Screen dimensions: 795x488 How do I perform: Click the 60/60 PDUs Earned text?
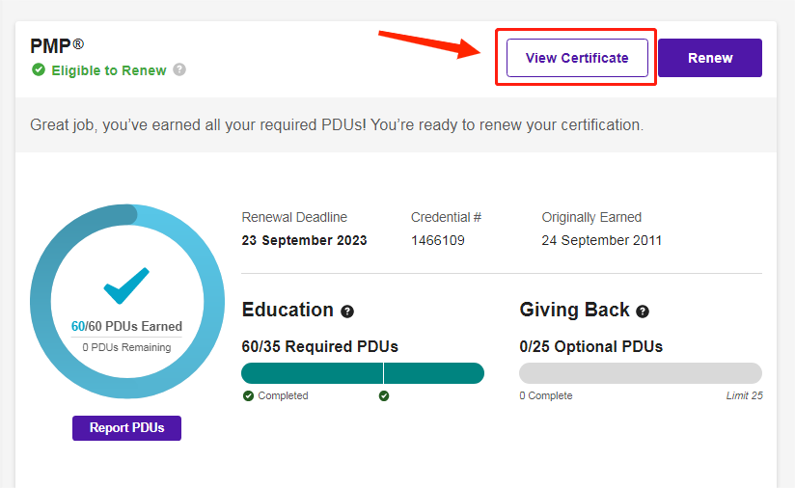[126, 327]
